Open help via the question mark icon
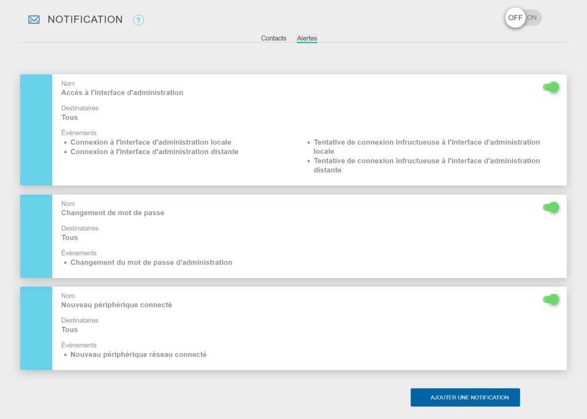Viewport: 587px width, 419px height. point(138,20)
